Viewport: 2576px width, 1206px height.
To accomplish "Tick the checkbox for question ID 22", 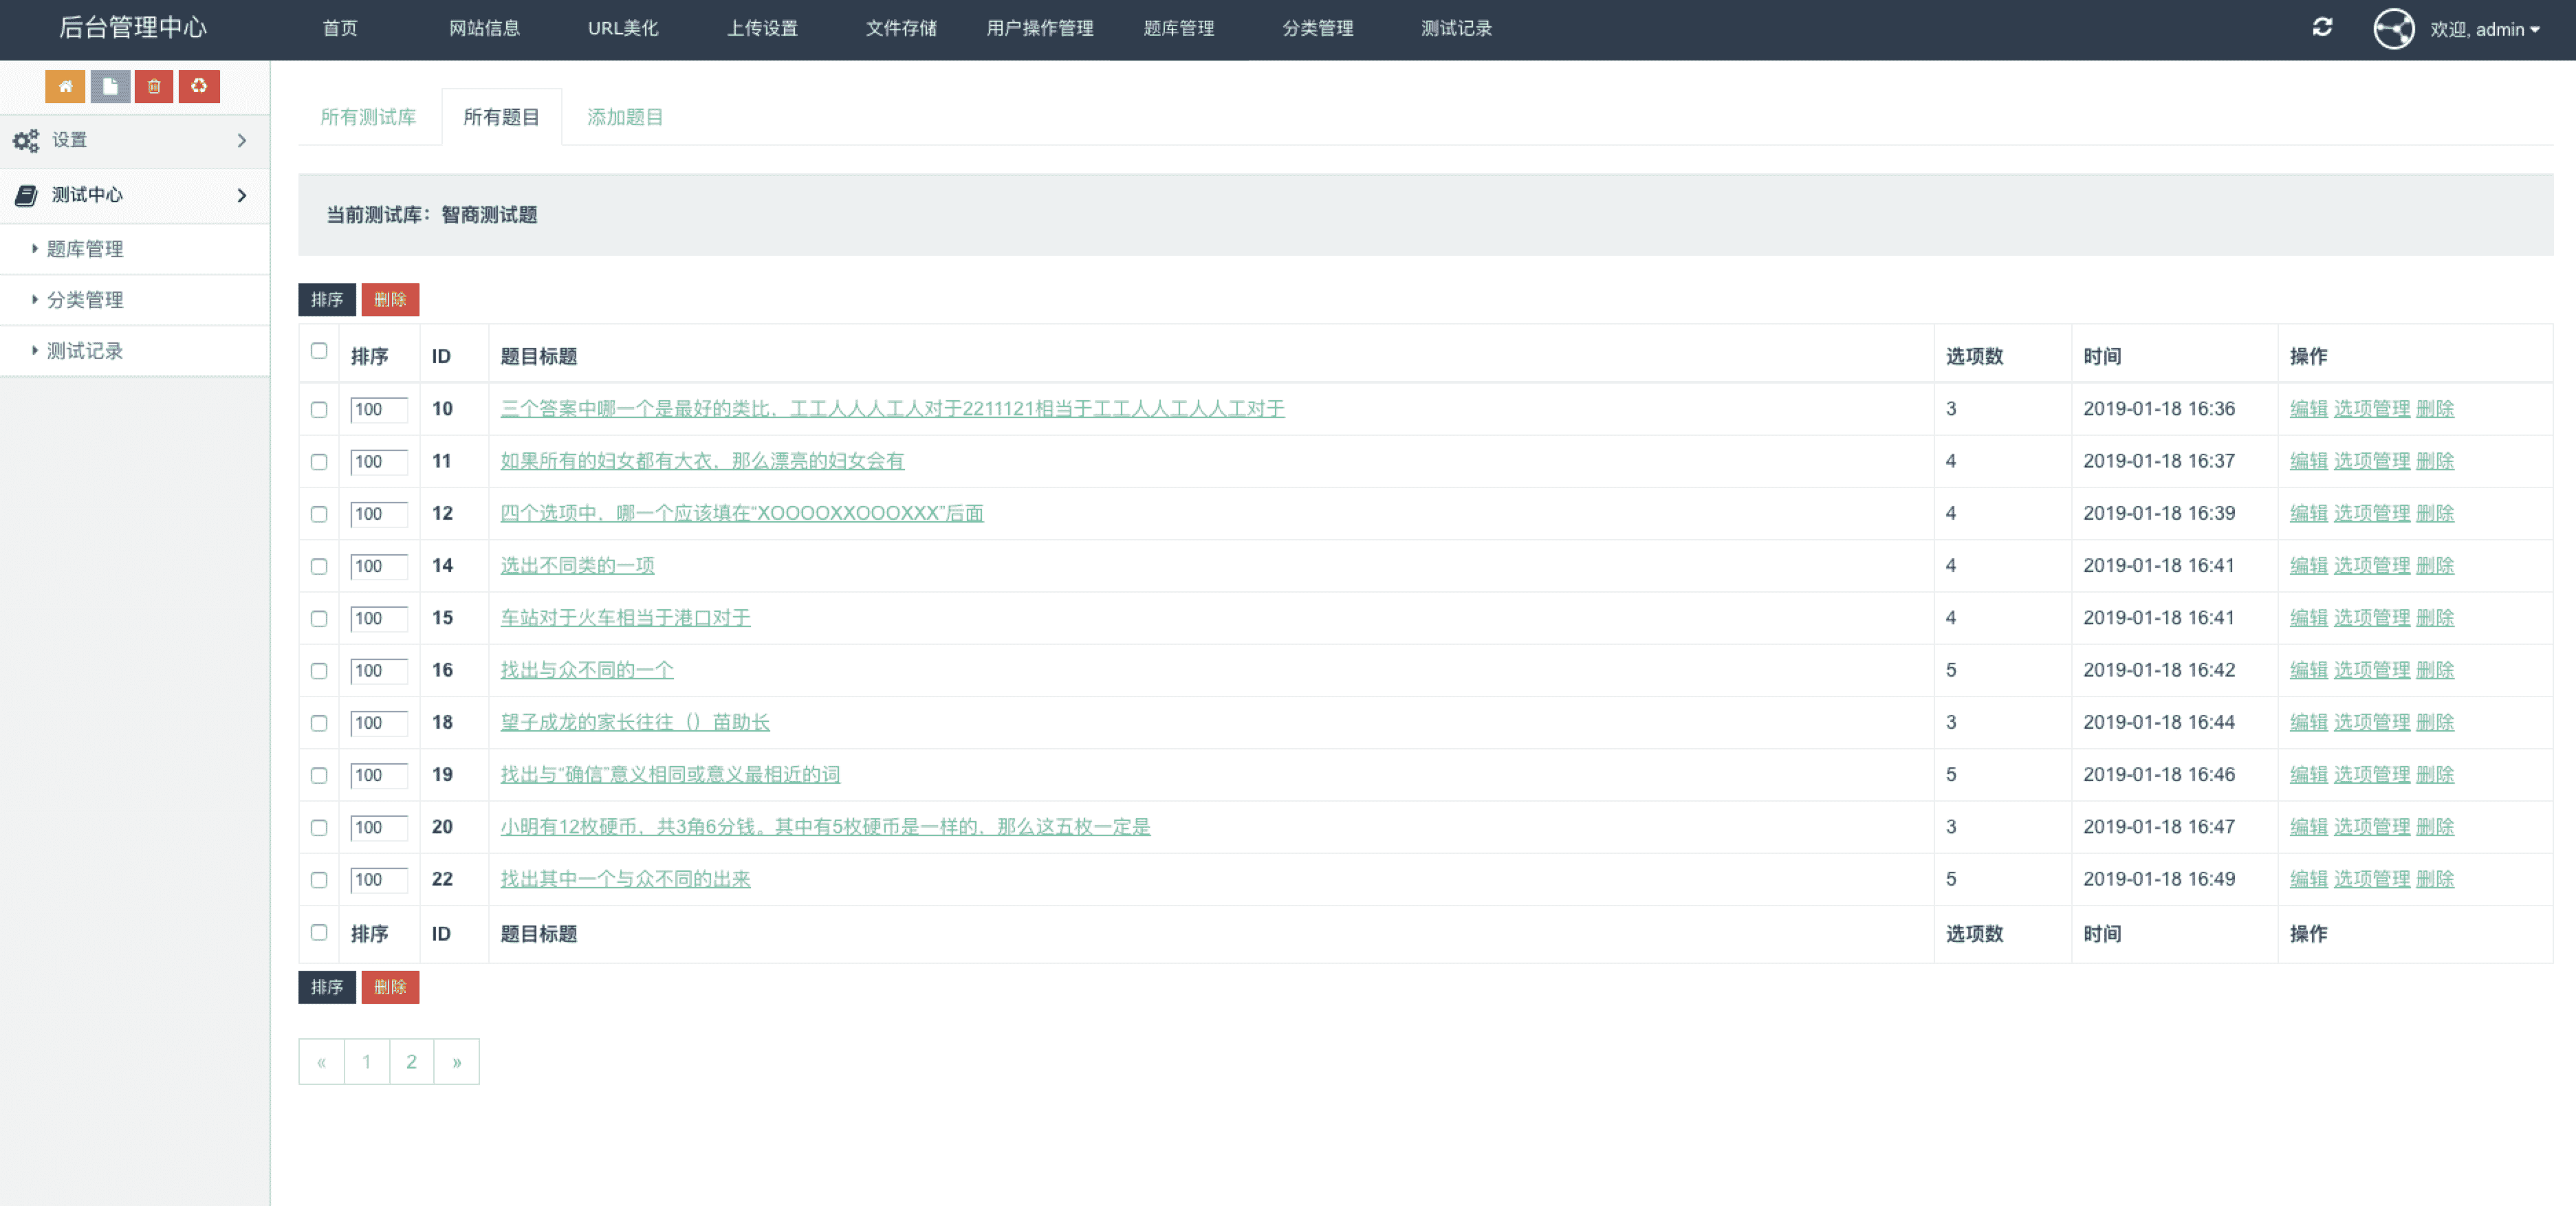I will [x=319, y=880].
